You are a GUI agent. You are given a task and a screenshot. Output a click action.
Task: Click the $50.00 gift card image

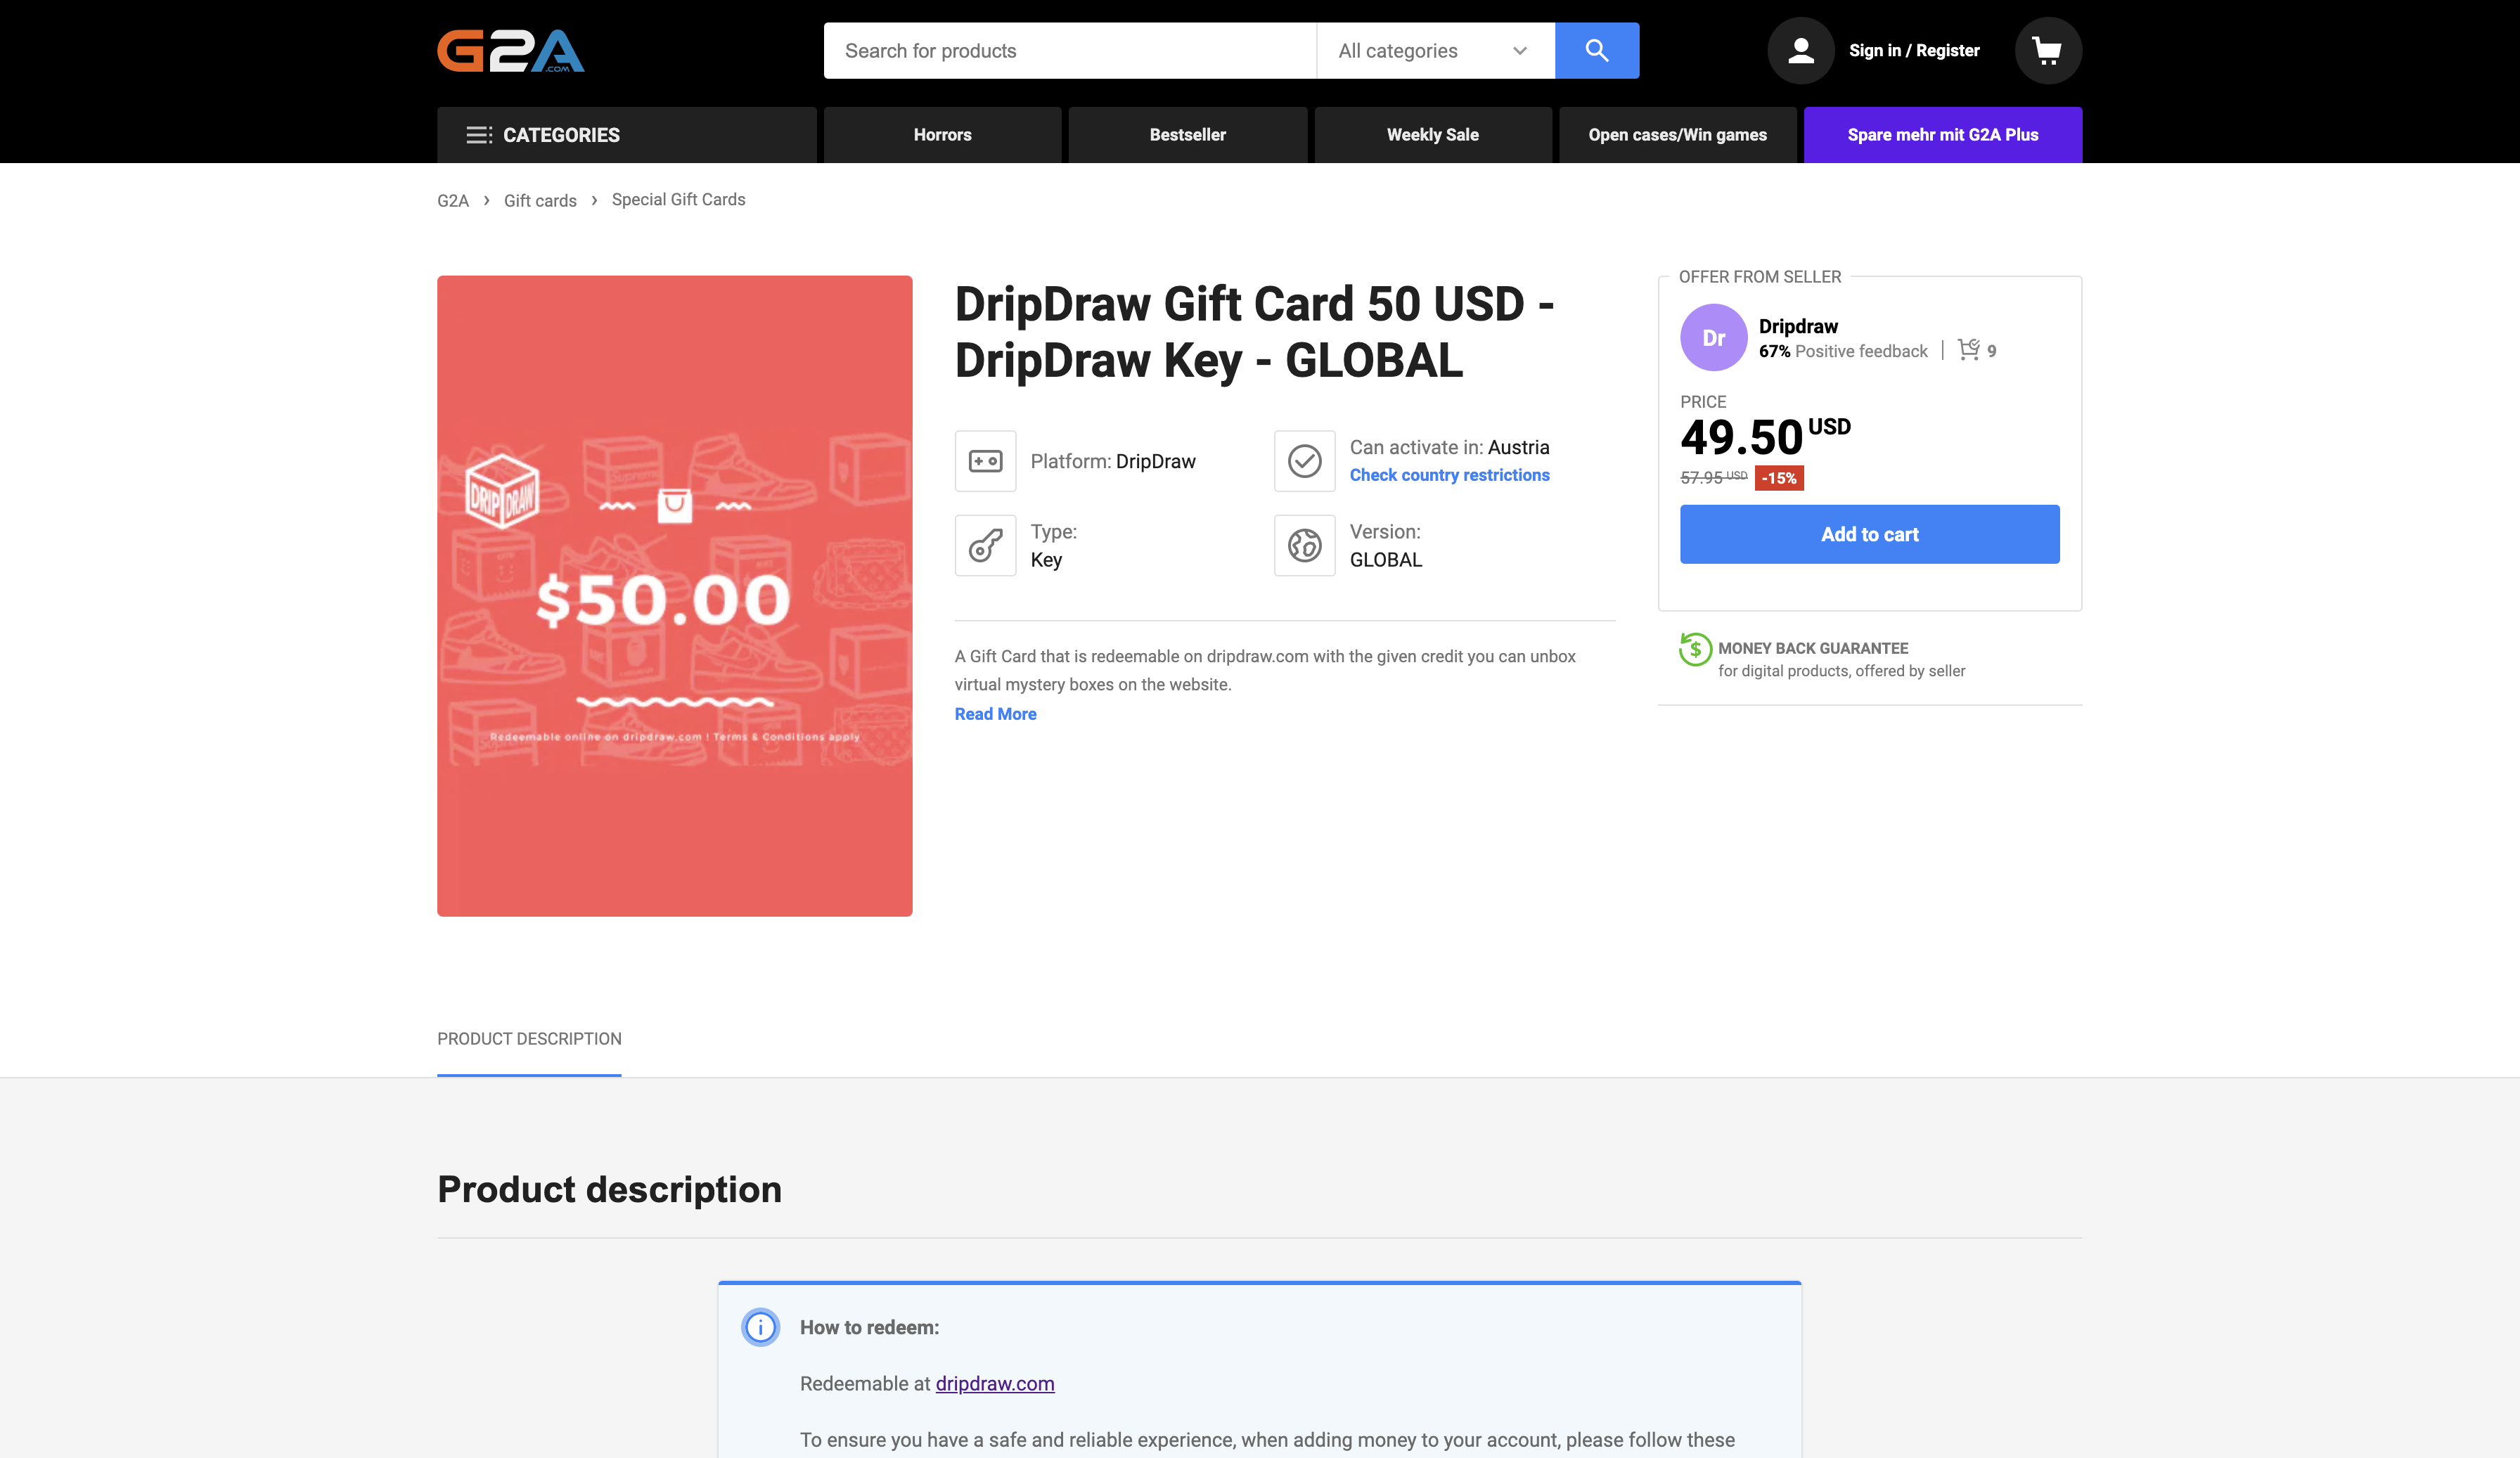point(674,596)
